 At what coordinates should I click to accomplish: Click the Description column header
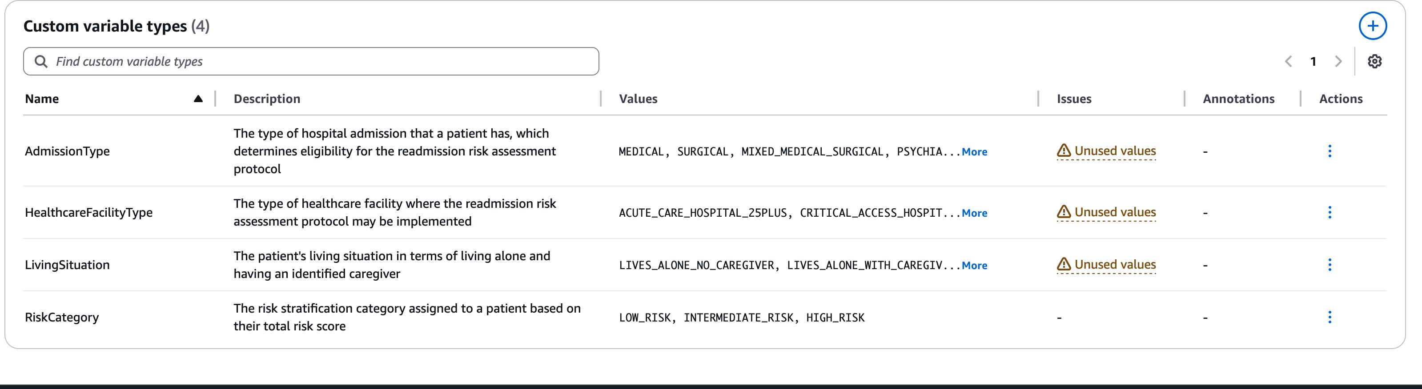pyautogui.click(x=267, y=99)
